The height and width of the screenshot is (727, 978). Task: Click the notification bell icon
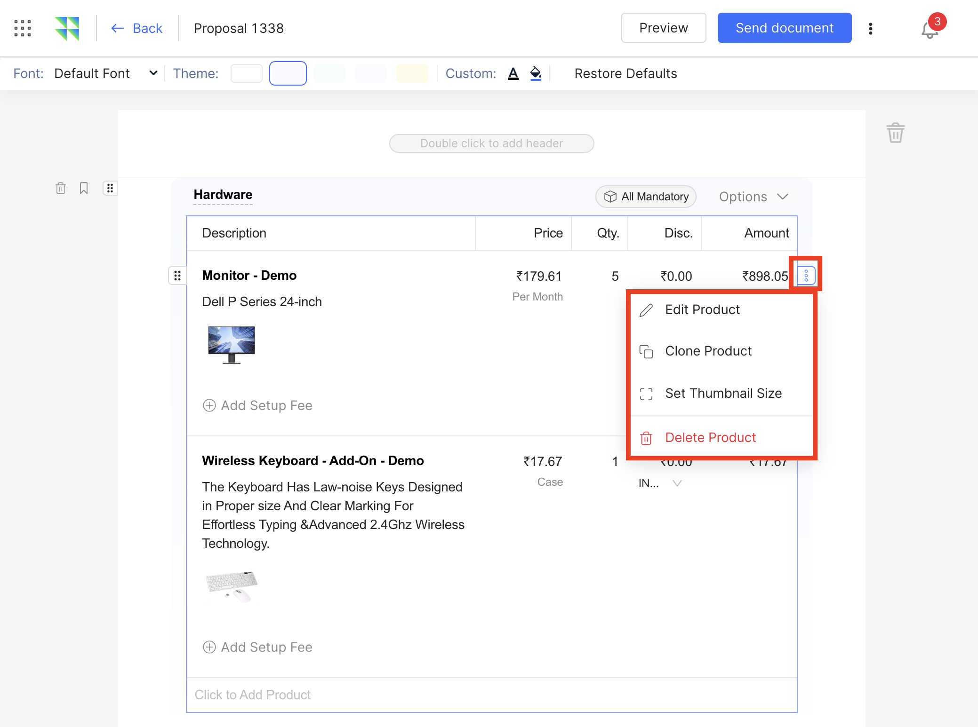[929, 30]
